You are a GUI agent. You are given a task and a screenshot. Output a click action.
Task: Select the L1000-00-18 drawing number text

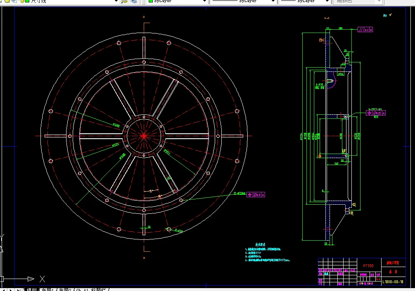393,282
